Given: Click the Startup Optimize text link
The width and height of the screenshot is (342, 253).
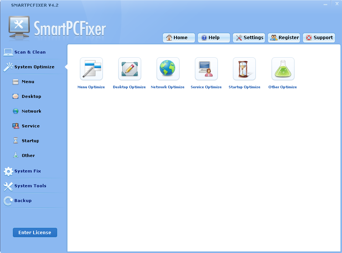Looking at the screenshot, I should tap(244, 87).
